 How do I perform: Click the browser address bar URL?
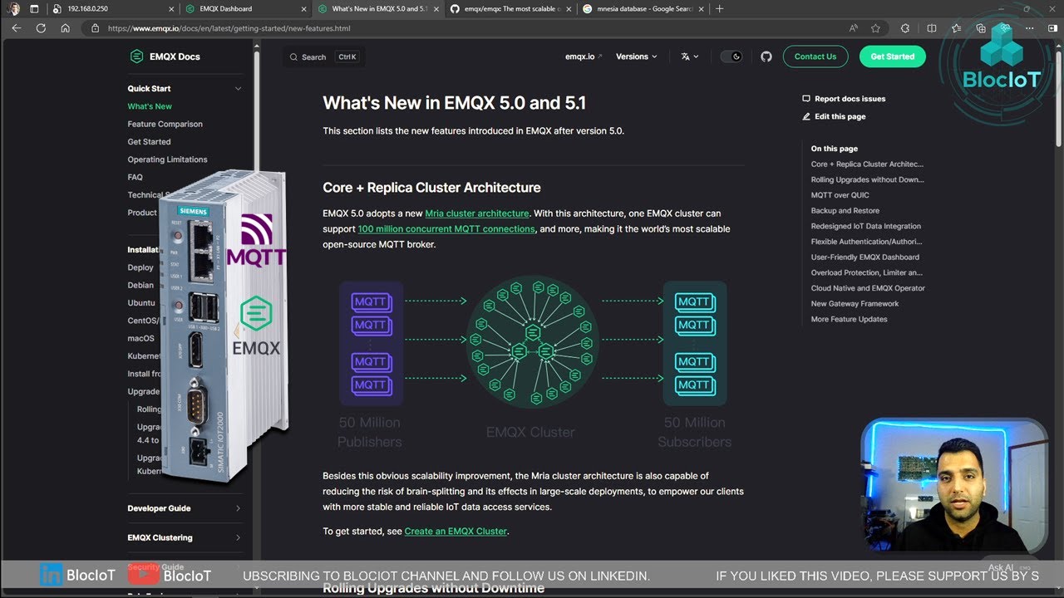tap(229, 27)
